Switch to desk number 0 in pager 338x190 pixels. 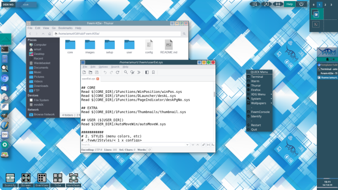(x=313, y=5)
